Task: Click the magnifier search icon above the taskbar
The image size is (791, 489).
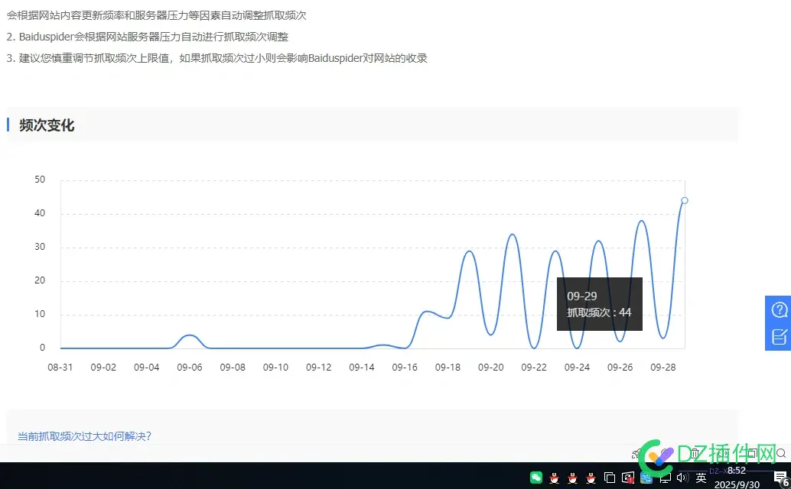Action: pos(781,454)
